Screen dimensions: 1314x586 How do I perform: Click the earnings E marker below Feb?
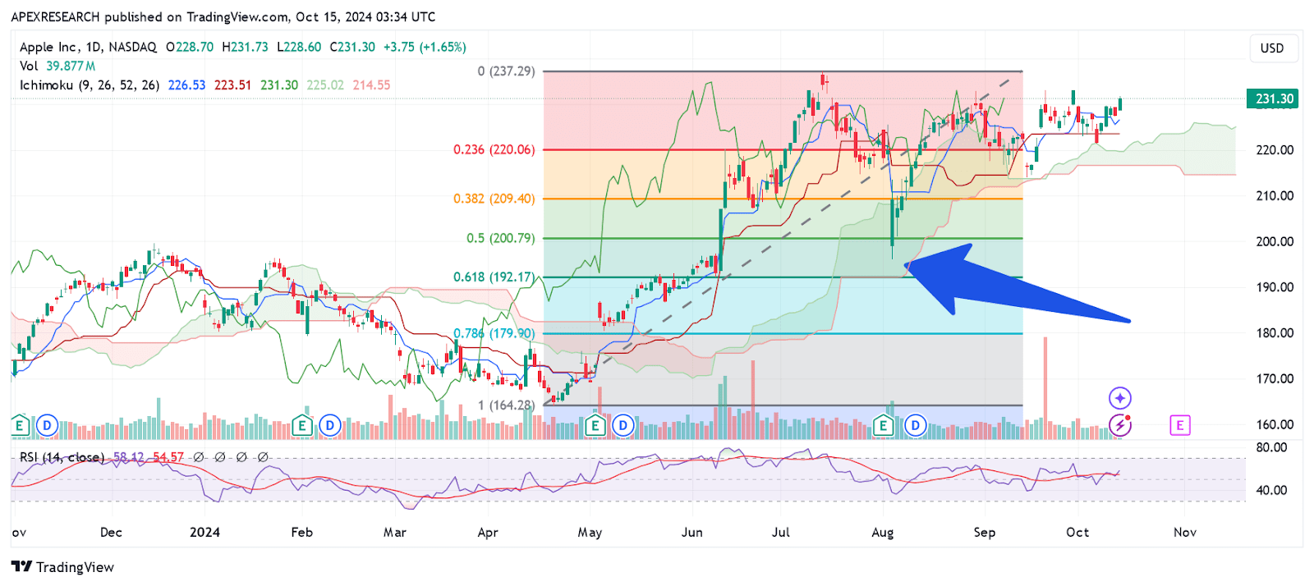(x=302, y=425)
